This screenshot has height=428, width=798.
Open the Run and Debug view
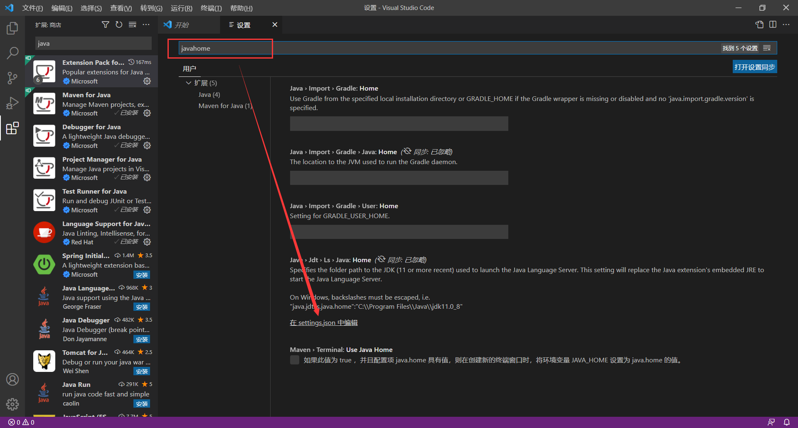click(x=12, y=103)
